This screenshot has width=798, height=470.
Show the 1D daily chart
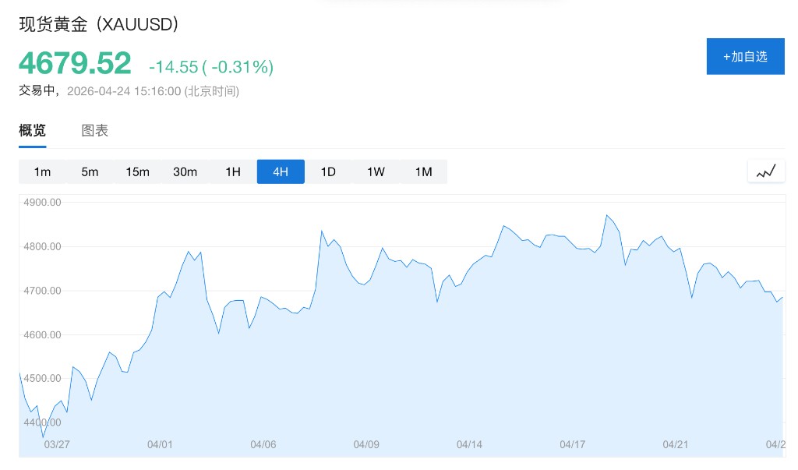(x=328, y=171)
